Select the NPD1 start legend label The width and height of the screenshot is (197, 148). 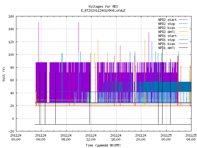(167, 36)
